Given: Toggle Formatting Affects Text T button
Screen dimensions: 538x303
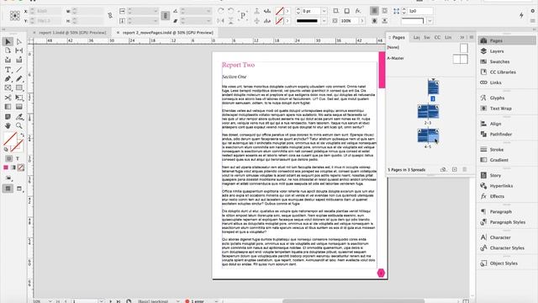Looking at the screenshot, I should (x=18, y=158).
